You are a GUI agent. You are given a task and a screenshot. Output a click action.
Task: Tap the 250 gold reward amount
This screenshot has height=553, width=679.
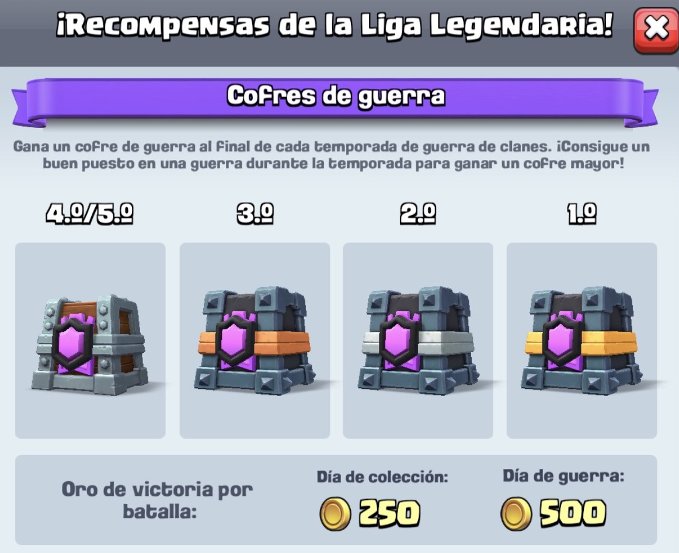click(389, 514)
